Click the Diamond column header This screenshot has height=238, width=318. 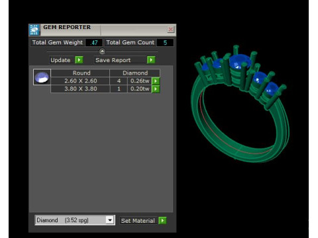pos(135,73)
